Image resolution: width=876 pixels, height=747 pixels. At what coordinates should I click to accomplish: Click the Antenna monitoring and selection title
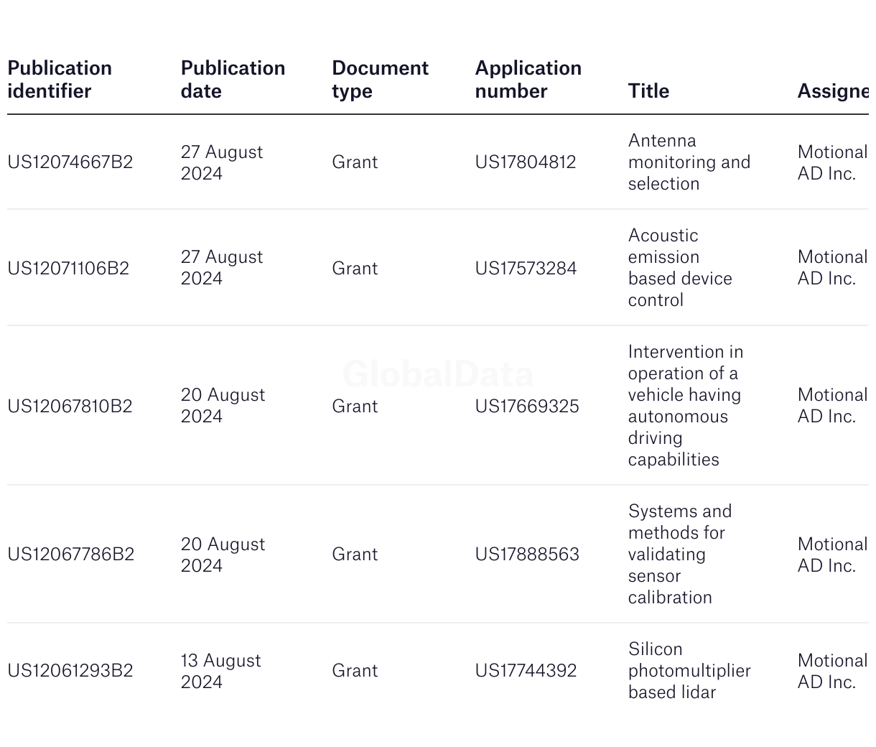689,162
